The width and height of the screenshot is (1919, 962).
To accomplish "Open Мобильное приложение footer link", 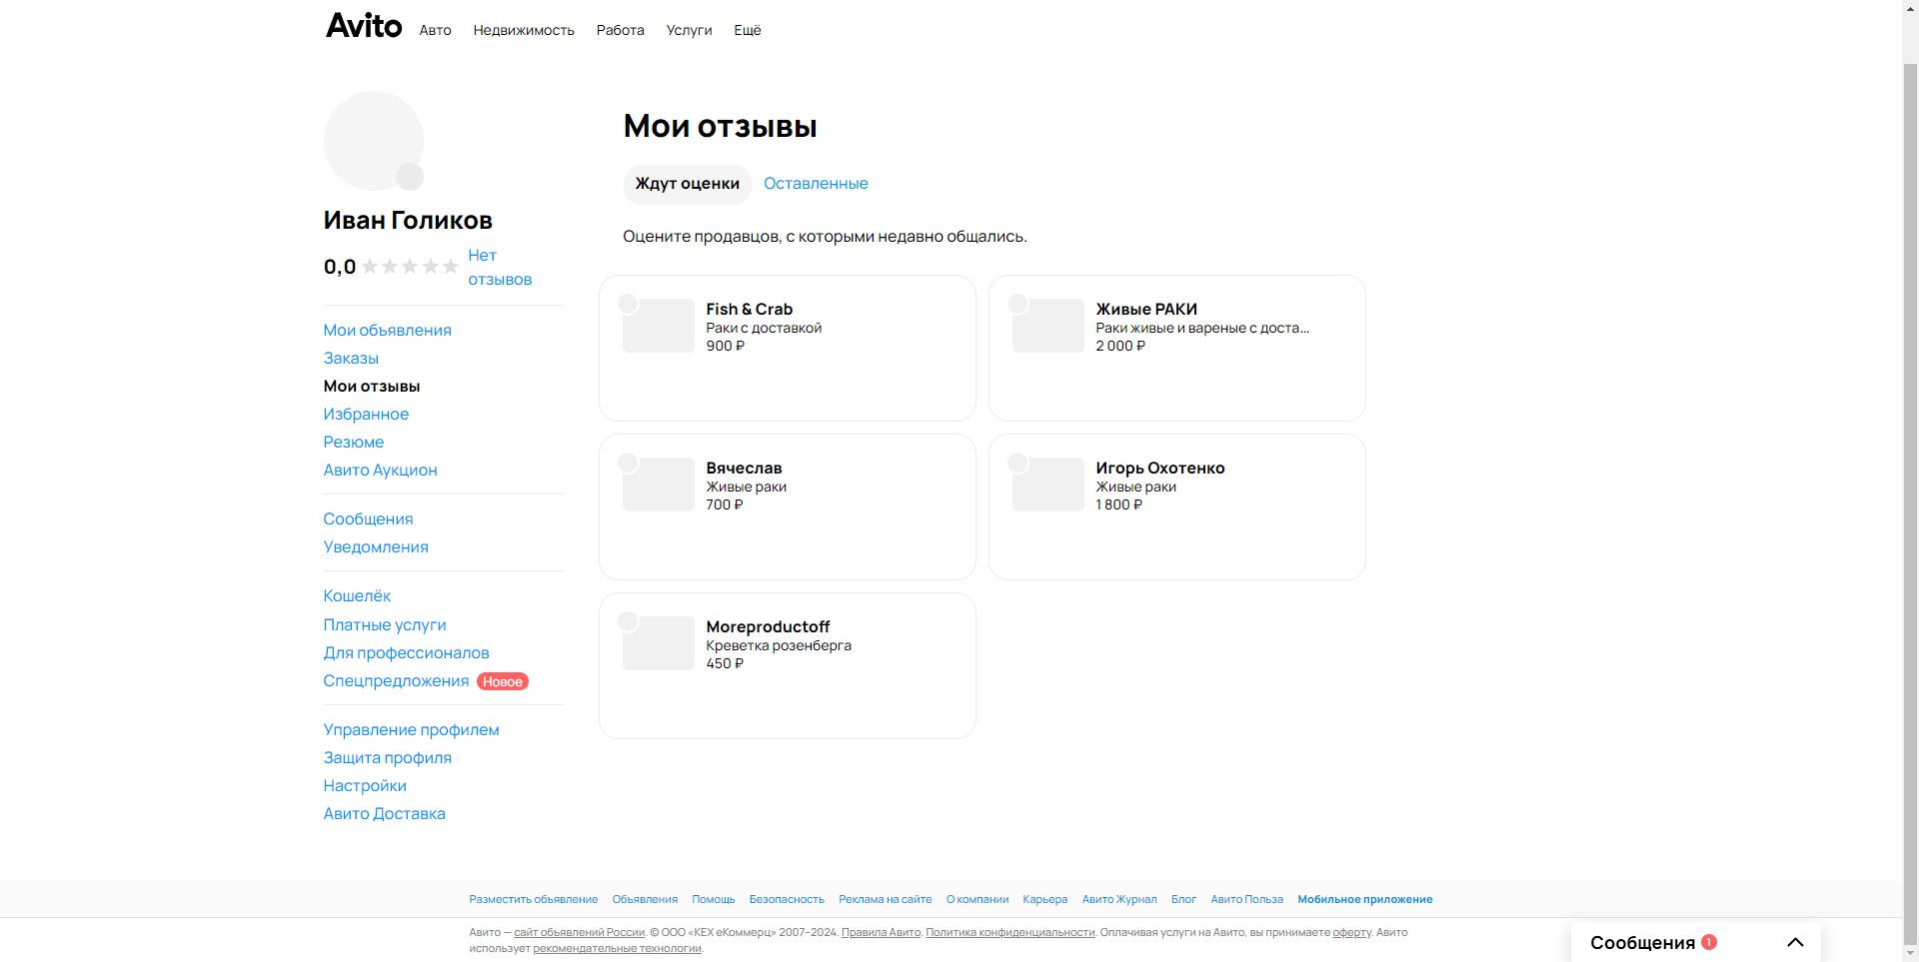I will [x=1365, y=899].
